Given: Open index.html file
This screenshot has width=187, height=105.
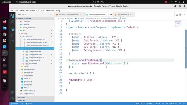Looking at the screenshot, I should pos(28,76).
